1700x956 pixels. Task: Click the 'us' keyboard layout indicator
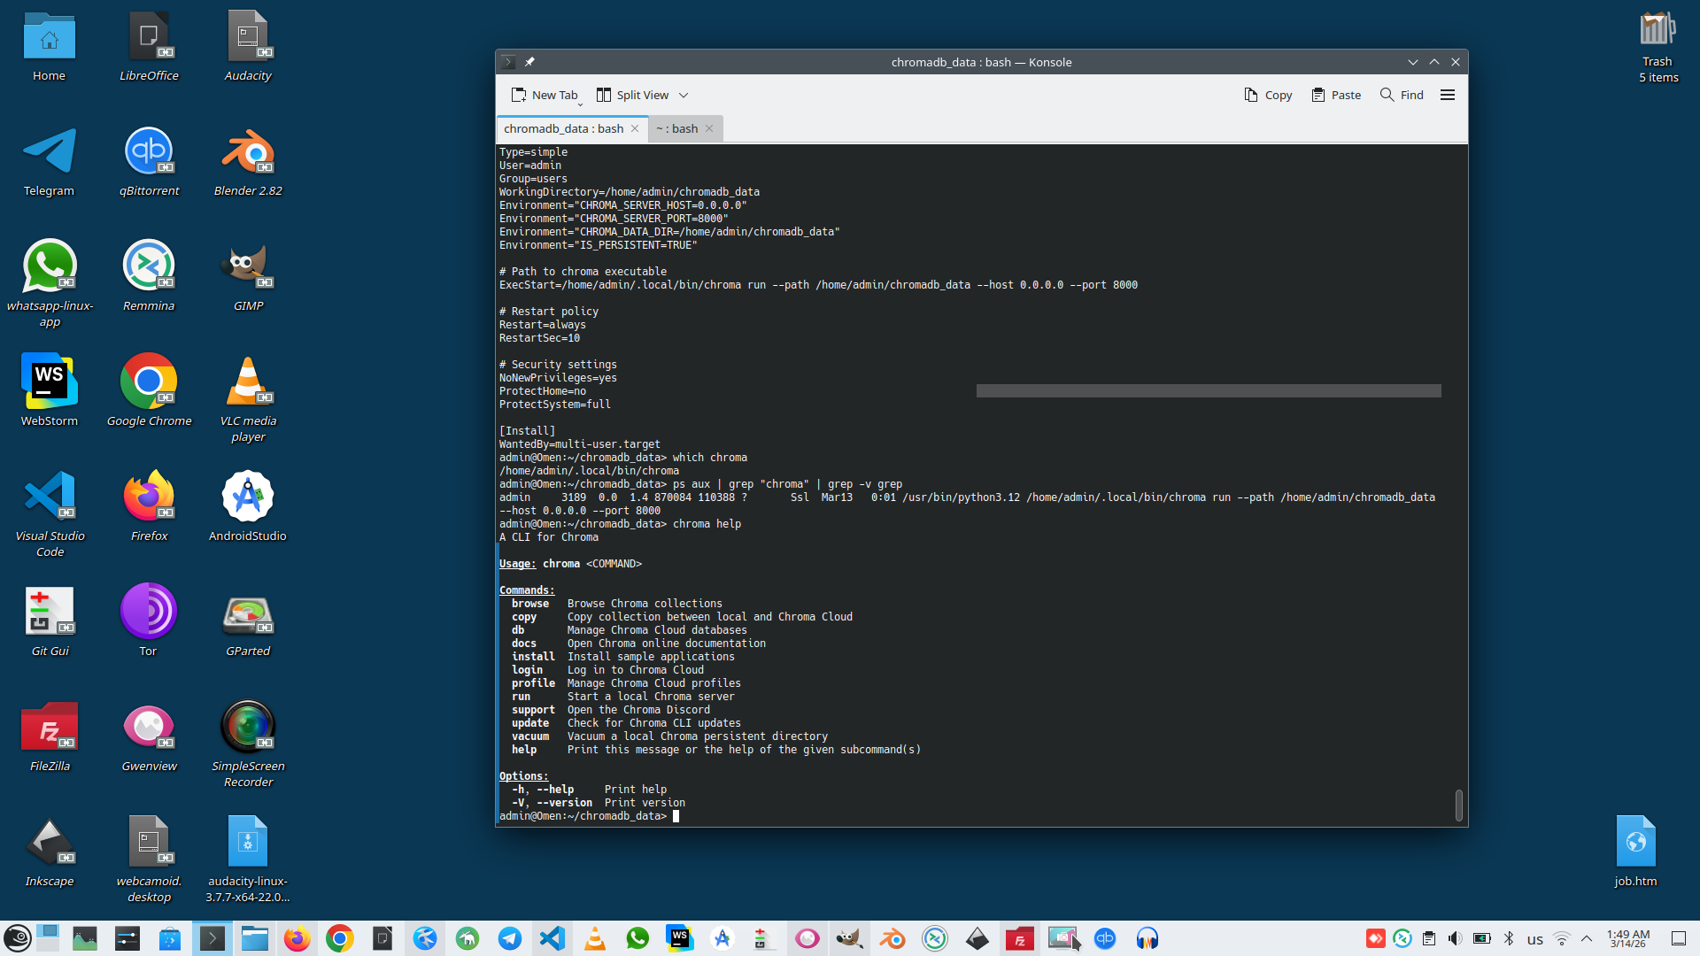coord(1534,939)
